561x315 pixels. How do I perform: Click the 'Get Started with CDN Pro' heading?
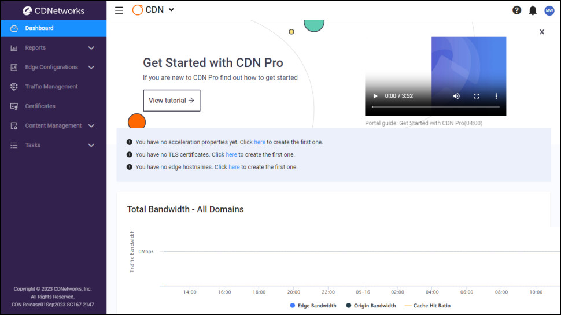[213, 63]
